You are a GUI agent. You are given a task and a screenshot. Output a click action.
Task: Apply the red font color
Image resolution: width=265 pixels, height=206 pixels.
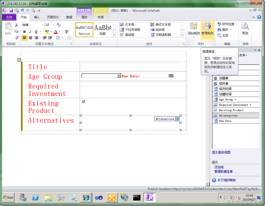(x=56, y=32)
